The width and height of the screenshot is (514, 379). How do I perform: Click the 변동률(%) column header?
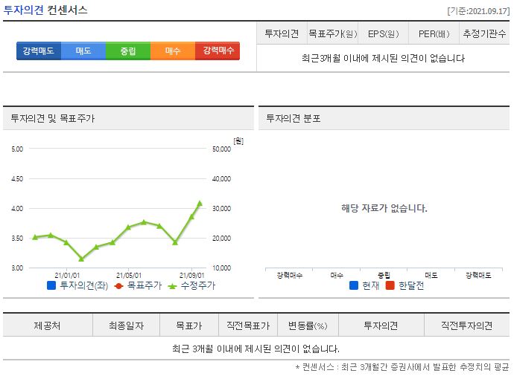[308, 325]
